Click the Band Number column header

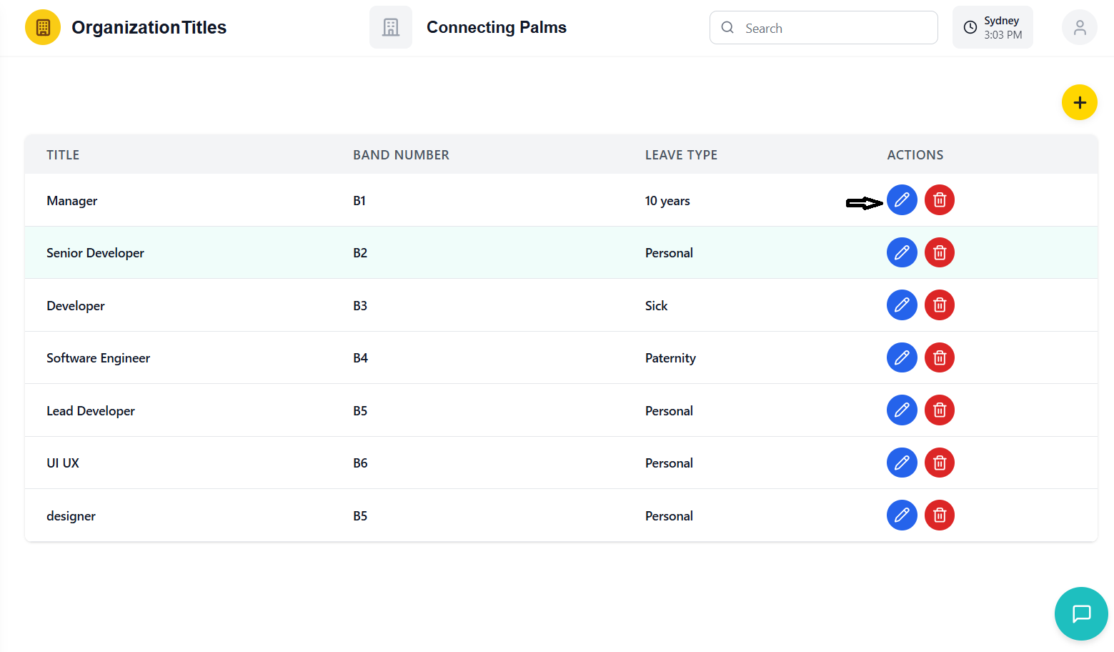[401, 155]
